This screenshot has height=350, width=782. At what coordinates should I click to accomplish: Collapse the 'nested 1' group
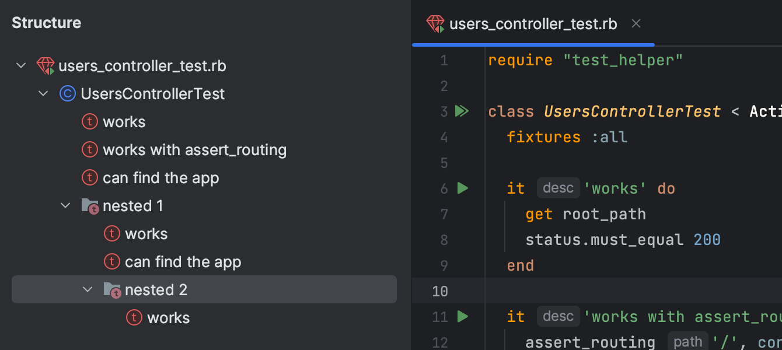66,206
